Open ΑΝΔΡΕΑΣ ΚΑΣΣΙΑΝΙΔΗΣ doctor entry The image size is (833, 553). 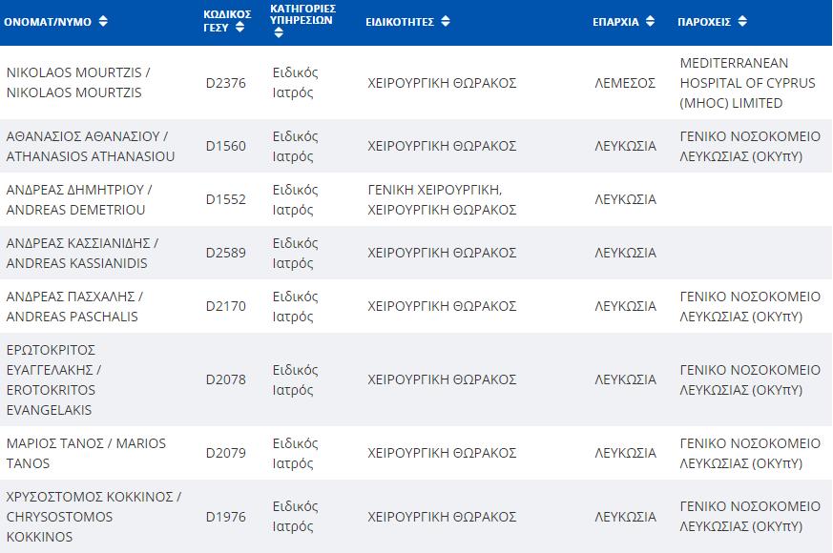point(82,254)
